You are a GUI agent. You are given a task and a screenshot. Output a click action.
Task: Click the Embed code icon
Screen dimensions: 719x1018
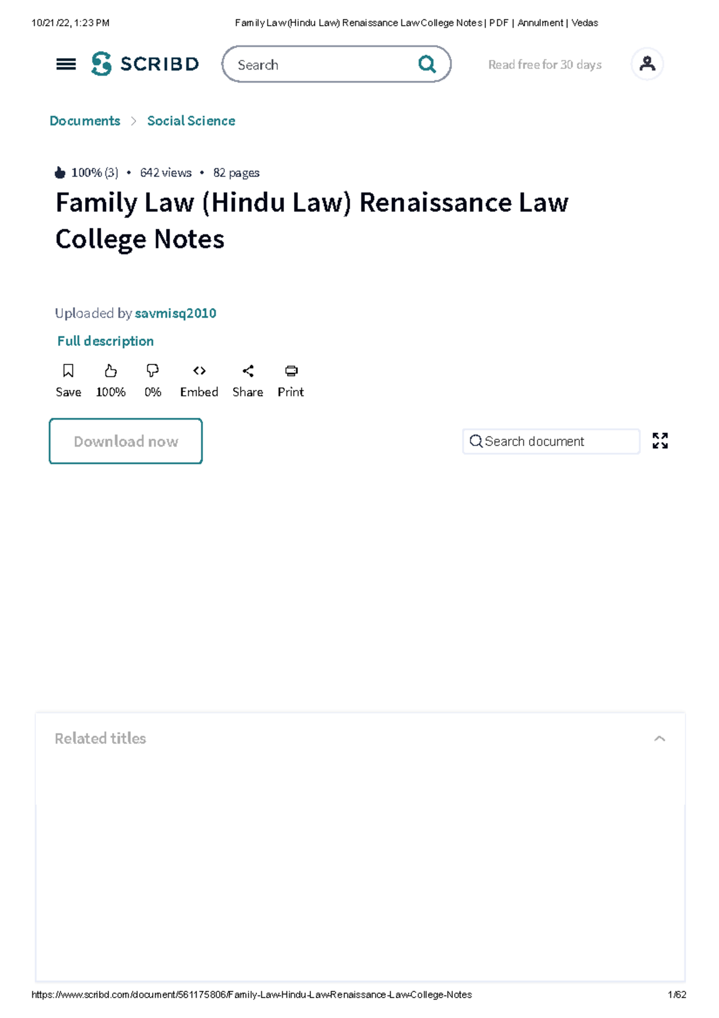coord(200,371)
